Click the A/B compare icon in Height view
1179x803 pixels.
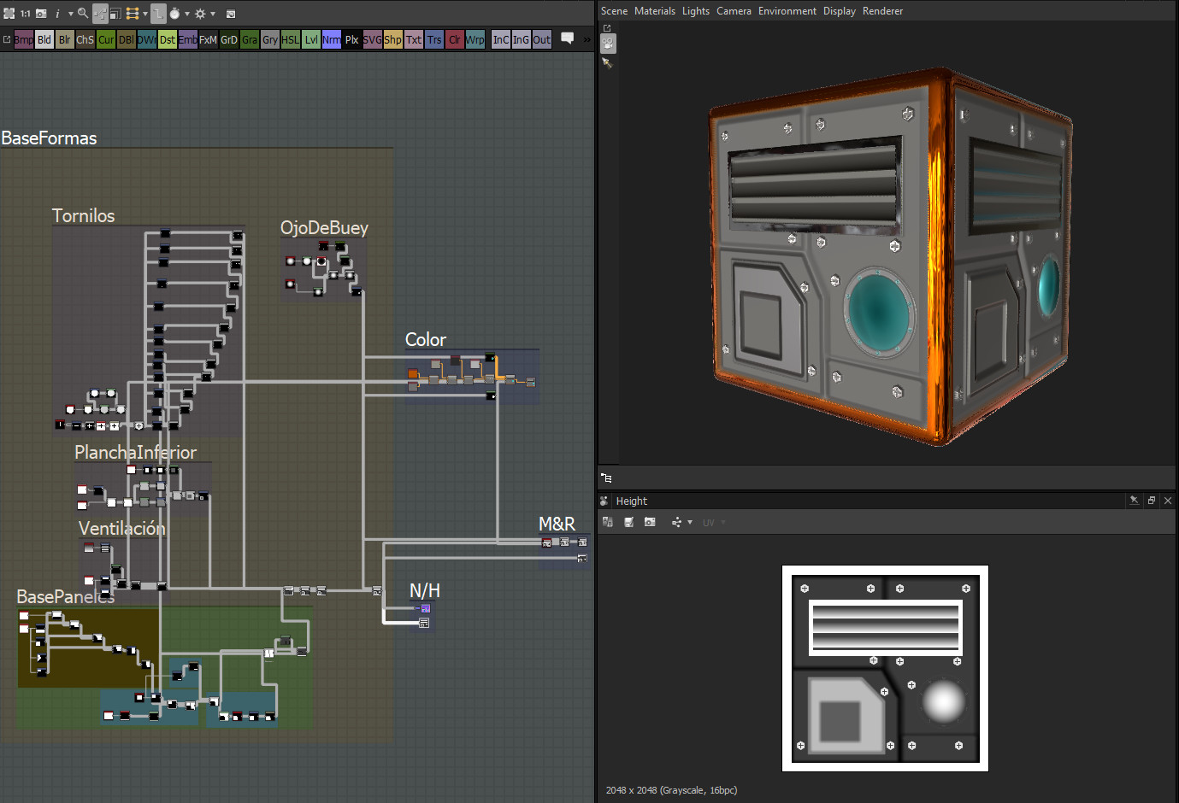(608, 522)
